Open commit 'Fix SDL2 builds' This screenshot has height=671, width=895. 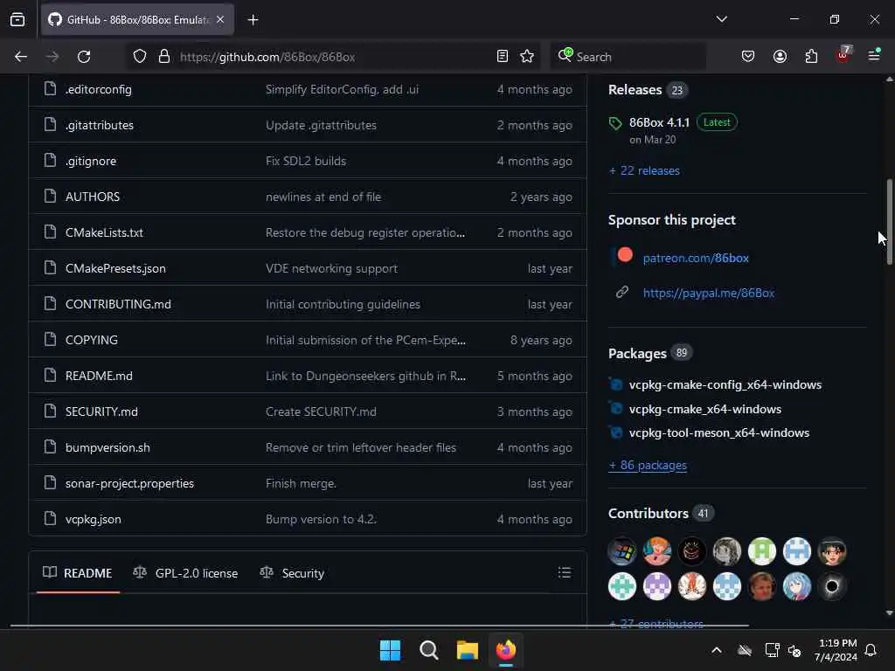point(306,162)
